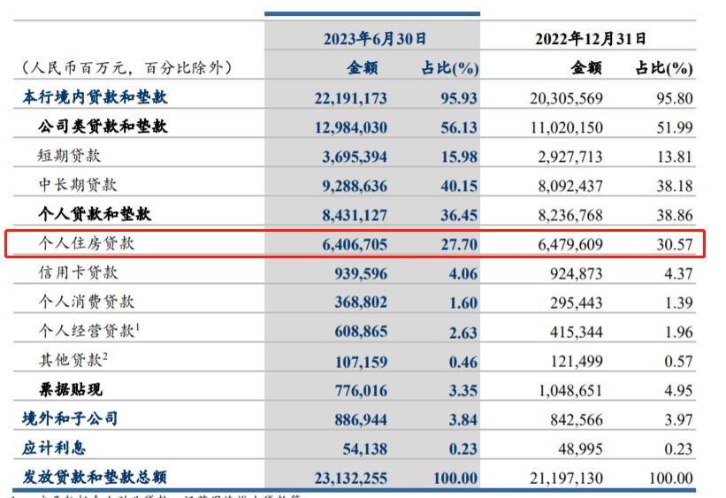Click the 中长期贷款 row label

coord(77,185)
